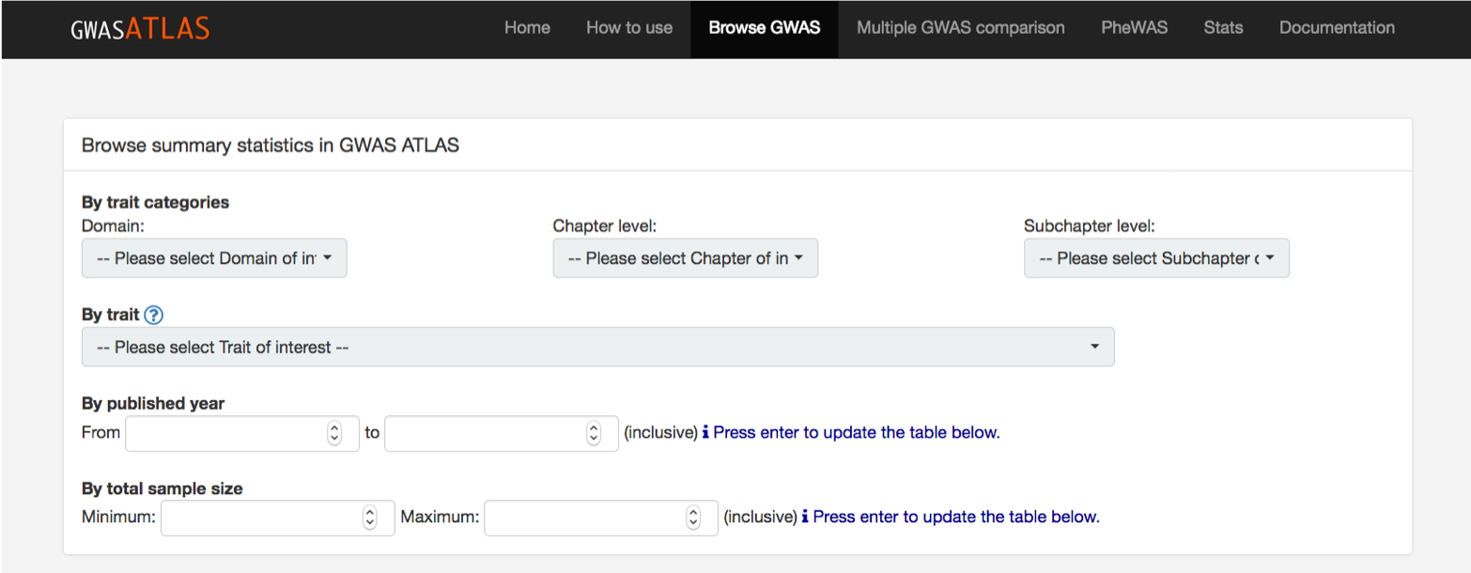Click the GWAS ATLAS logo
Image resolution: width=1471 pixels, height=573 pixels.
click(140, 28)
